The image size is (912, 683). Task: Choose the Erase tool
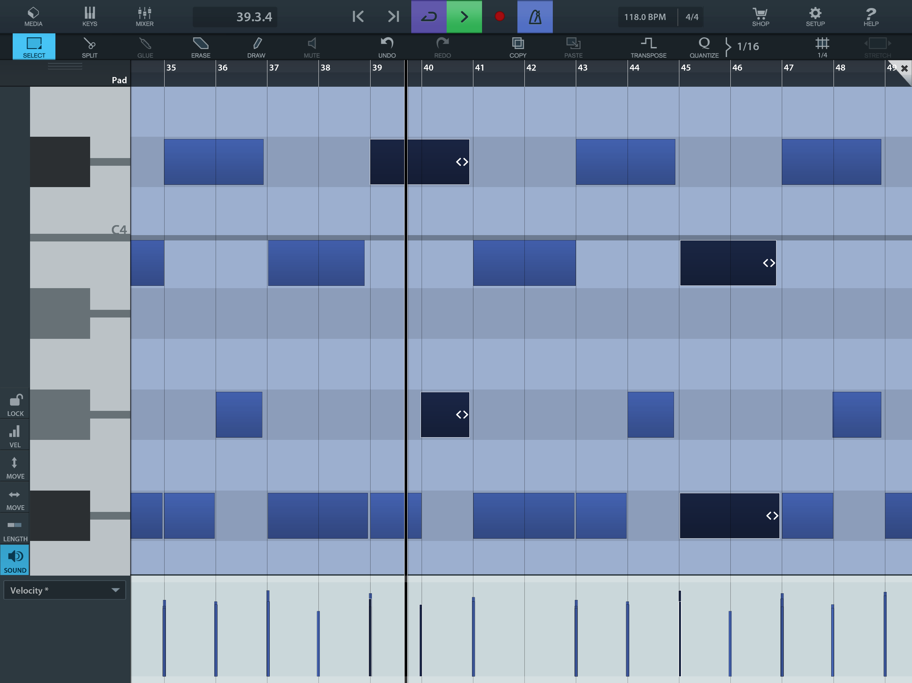point(200,47)
